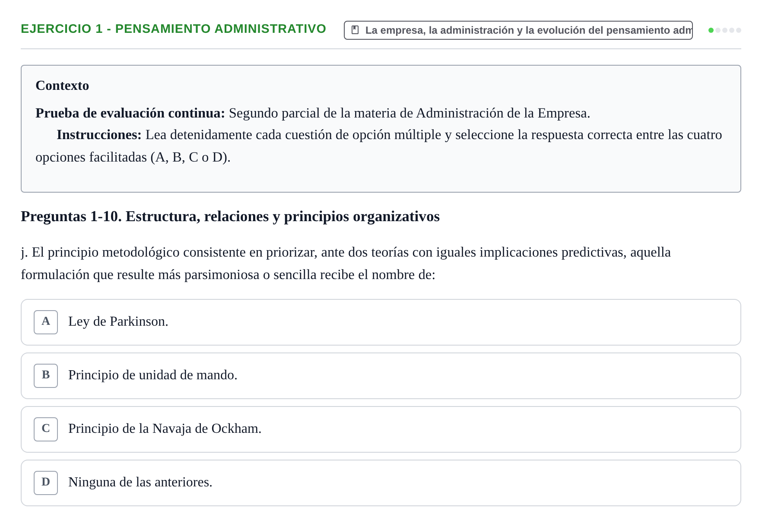Click the 'Preguntas 1-10' section heading
Screen dimensions: 762x527
[x=230, y=216]
